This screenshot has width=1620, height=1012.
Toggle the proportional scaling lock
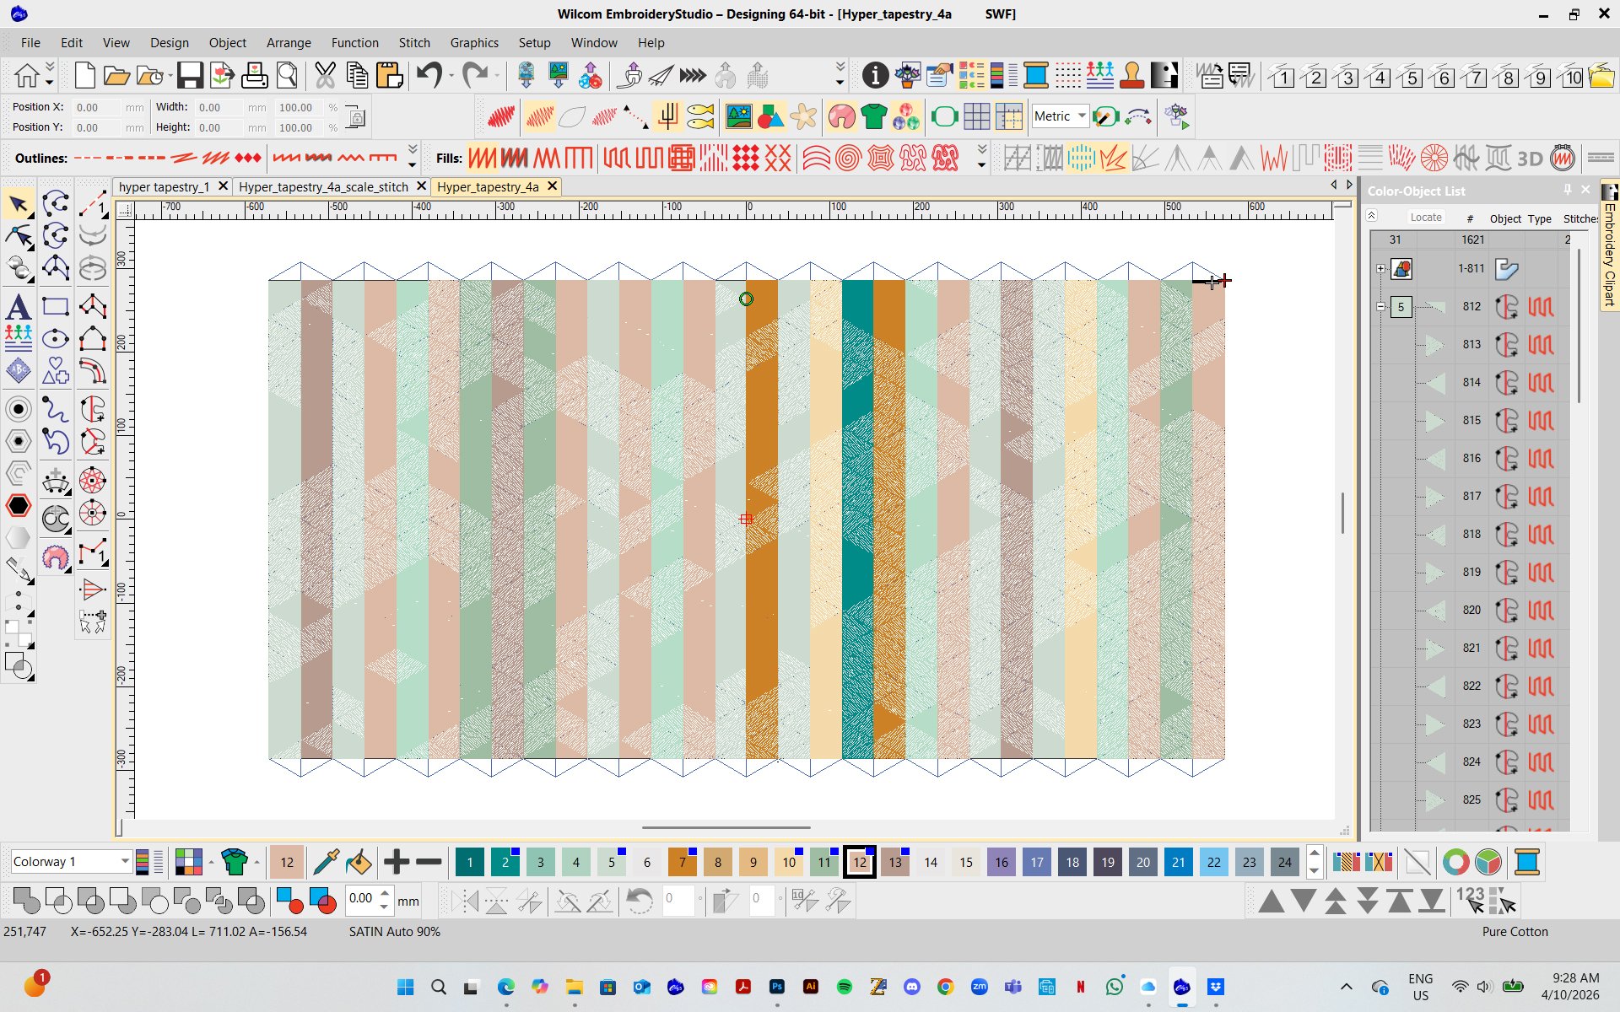(x=356, y=117)
